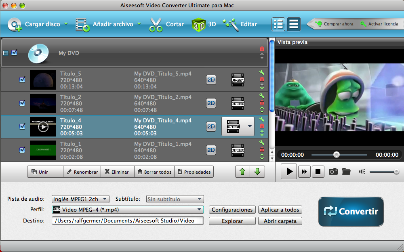Click Borrar todos button
Screen dimensions: 404x252
[154, 172]
